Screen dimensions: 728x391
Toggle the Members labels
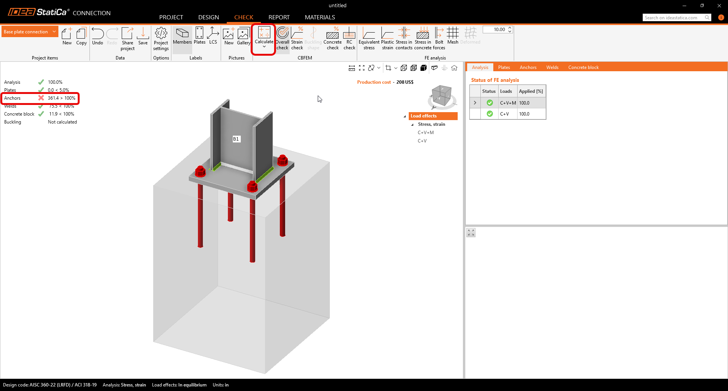coord(182,36)
